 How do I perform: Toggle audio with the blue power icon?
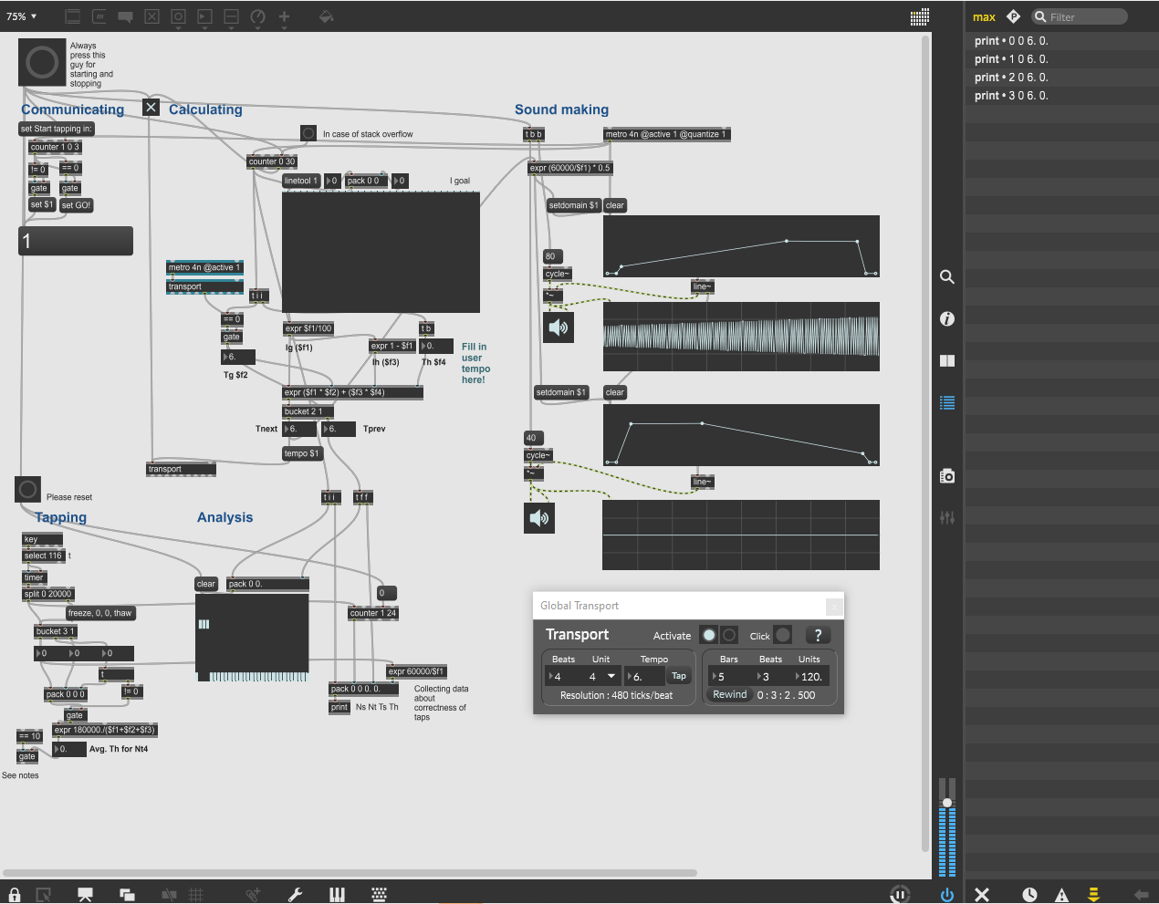[x=947, y=895]
